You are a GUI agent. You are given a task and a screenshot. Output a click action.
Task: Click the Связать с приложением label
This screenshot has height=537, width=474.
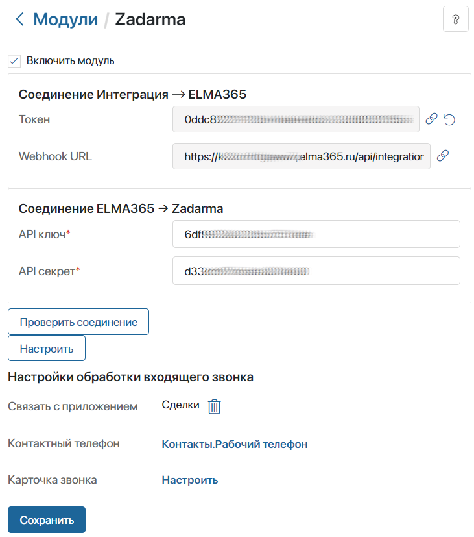(73, 406)
